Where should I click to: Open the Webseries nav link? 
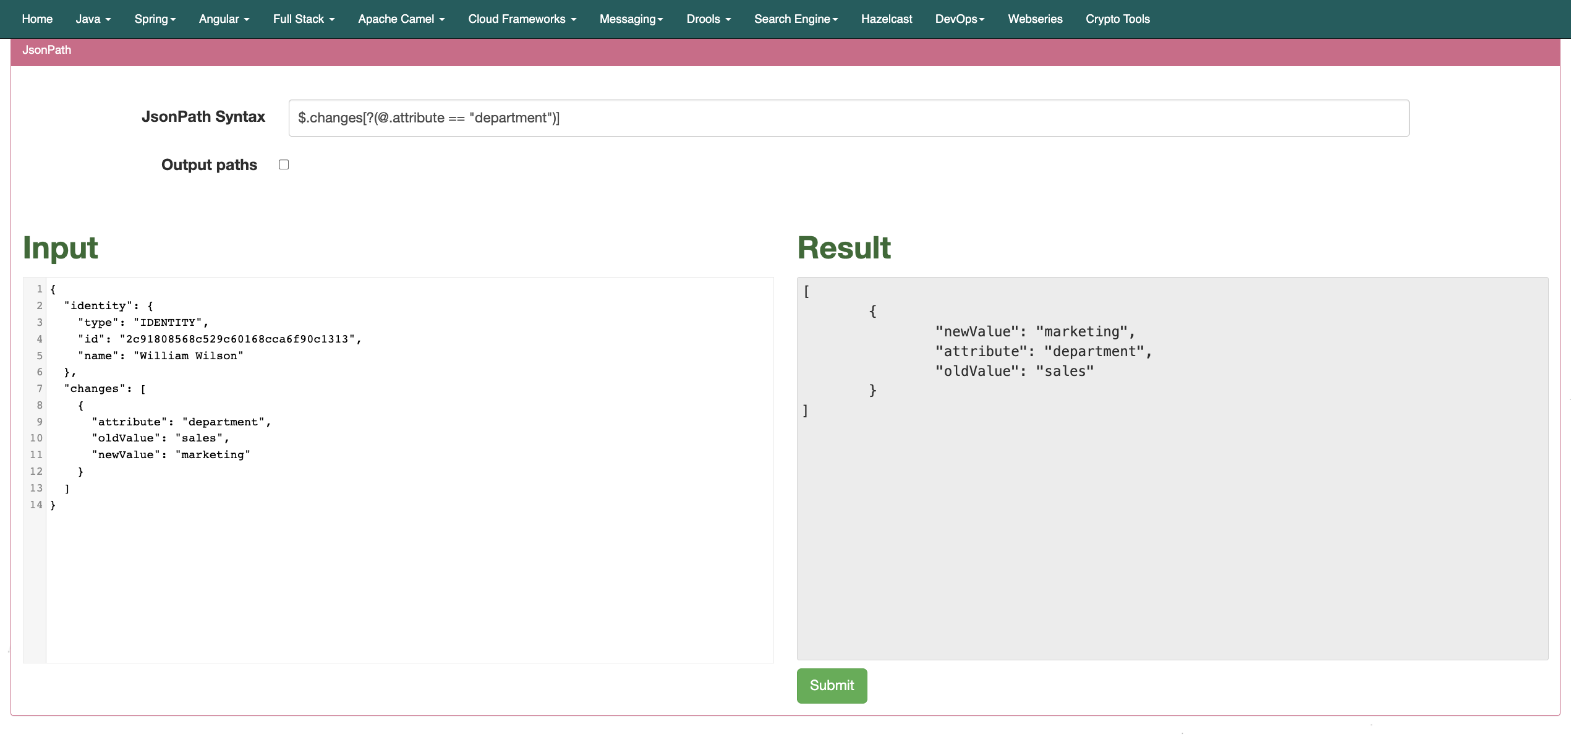[1035, 19]
